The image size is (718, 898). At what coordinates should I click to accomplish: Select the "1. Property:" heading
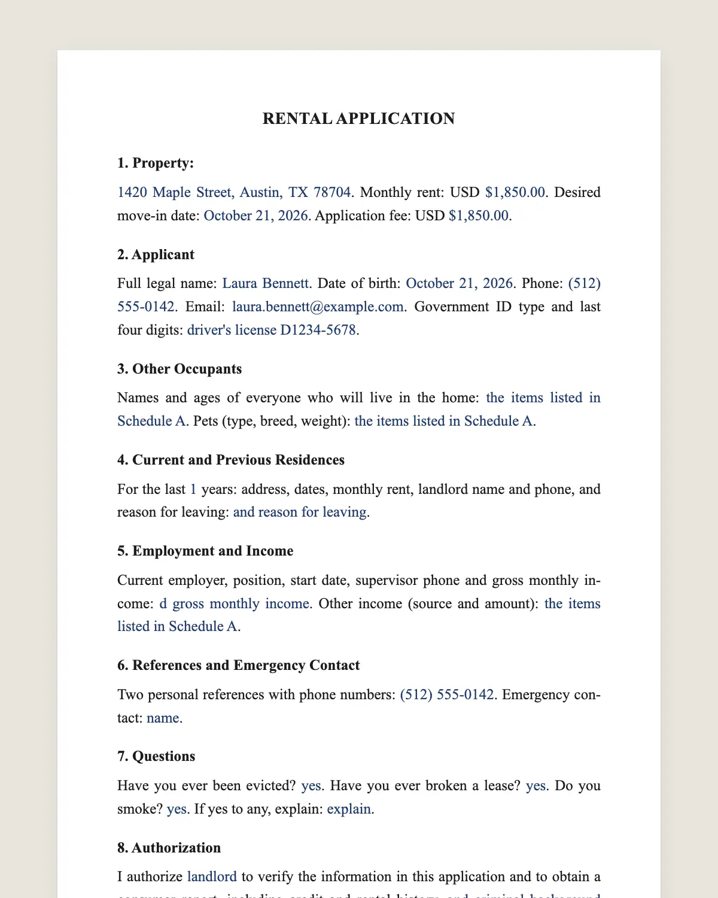coord(156,163)
